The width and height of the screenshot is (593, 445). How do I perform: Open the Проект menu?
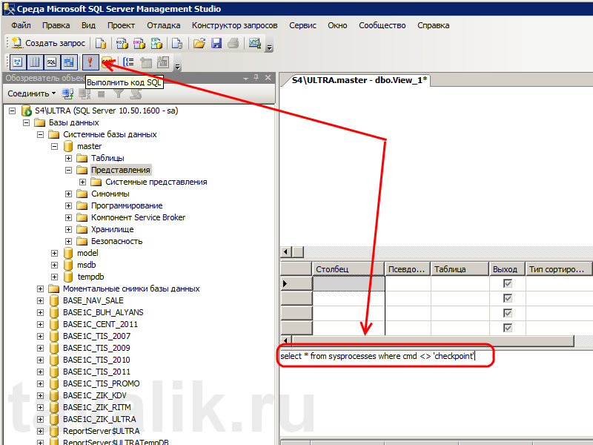121,25
